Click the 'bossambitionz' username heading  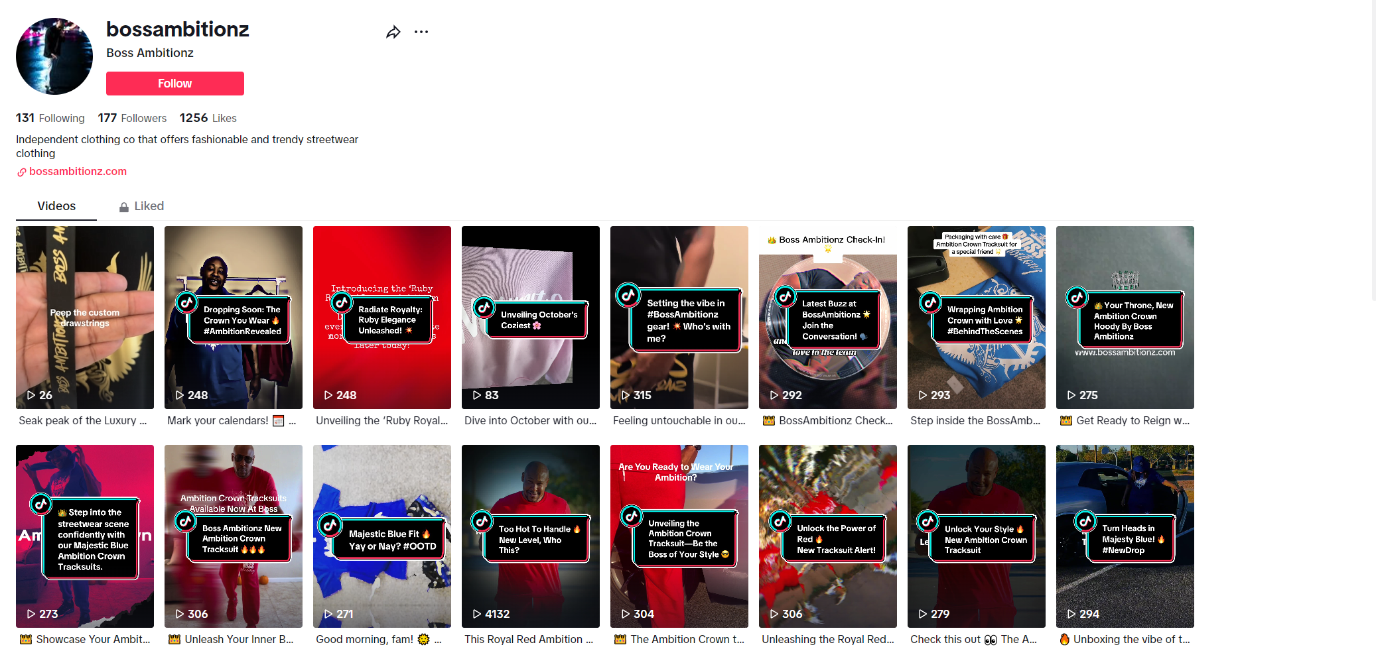[x=178, y=29]
